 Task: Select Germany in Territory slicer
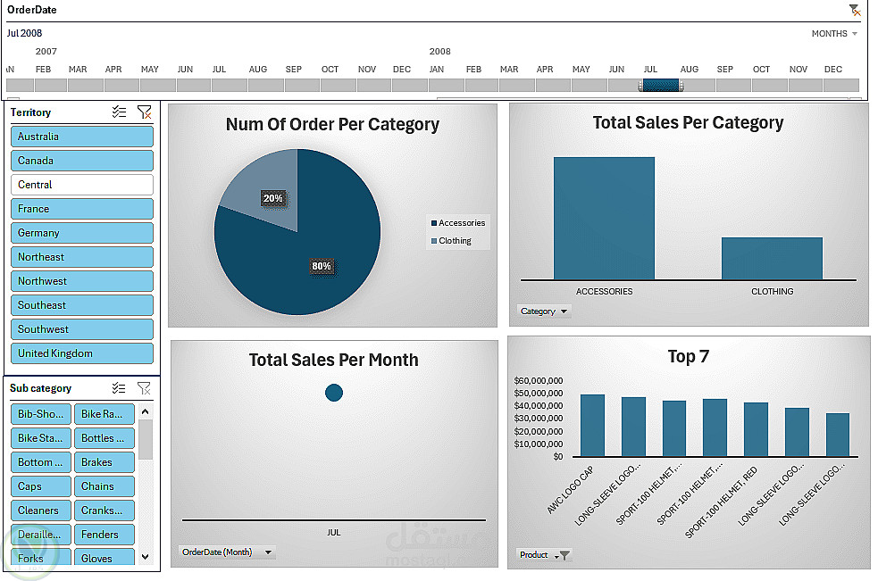[82, 233]
